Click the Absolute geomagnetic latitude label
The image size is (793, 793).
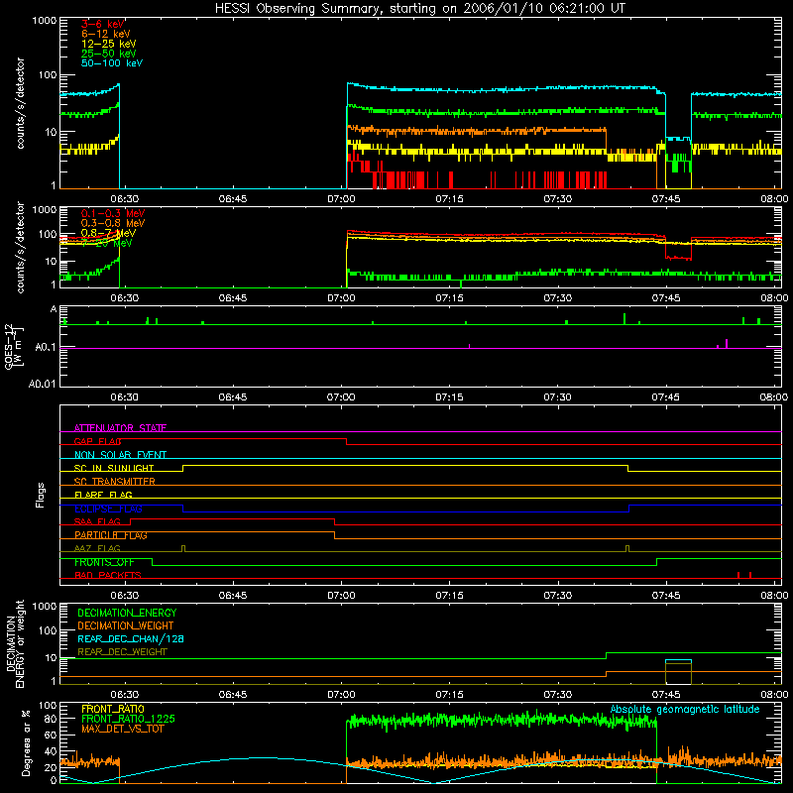tap(685, 709)
